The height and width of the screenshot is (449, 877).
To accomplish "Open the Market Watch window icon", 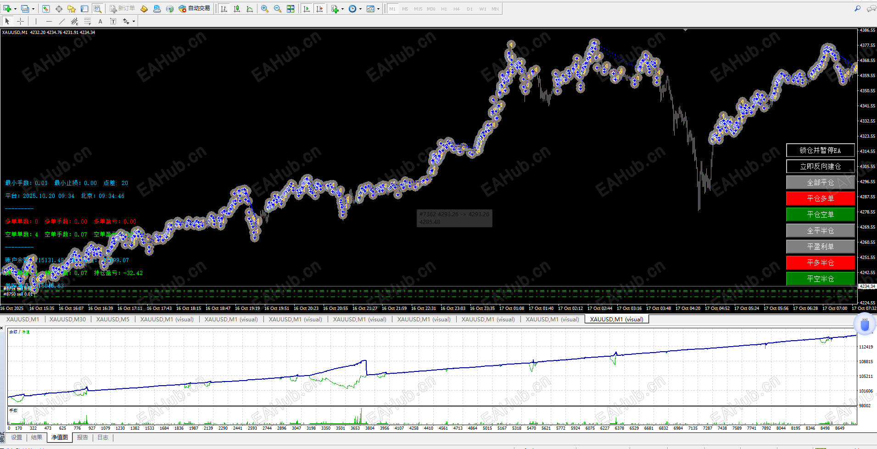I will pyautogui.click(x=46, y=9).
